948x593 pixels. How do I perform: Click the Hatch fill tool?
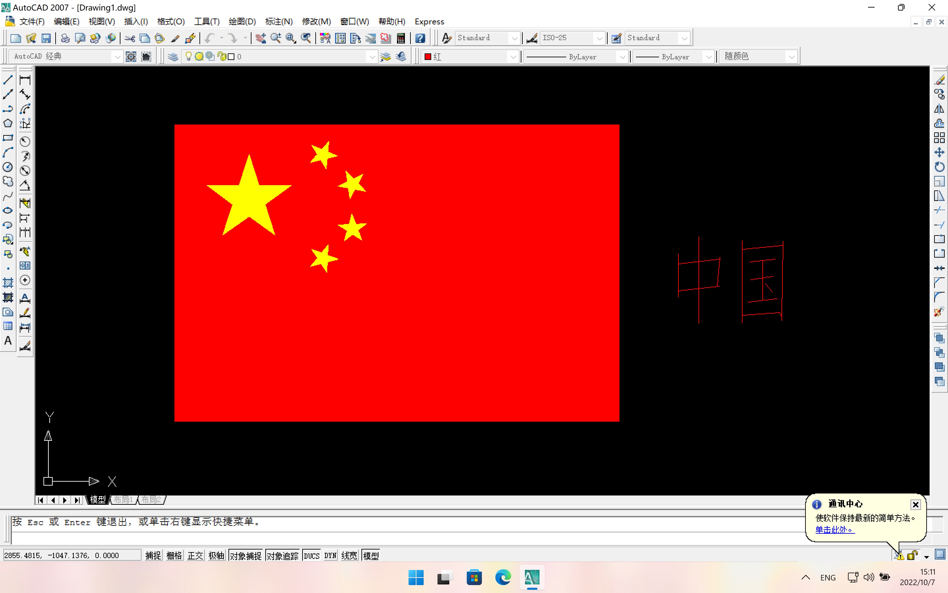coord(8,282)
